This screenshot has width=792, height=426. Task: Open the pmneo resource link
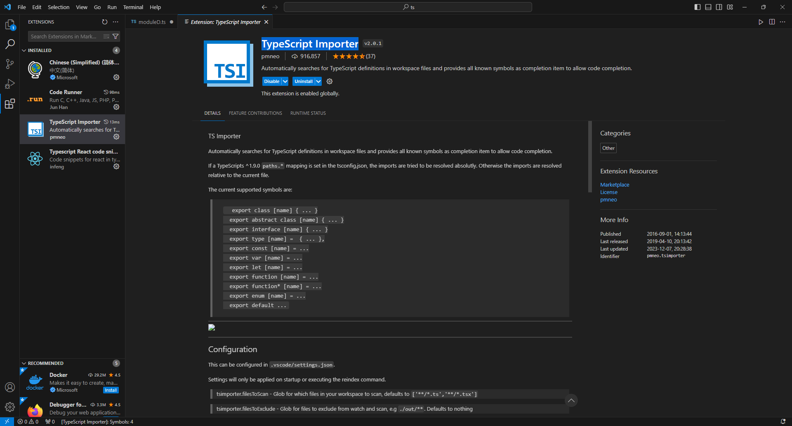[x=608, y=199]
